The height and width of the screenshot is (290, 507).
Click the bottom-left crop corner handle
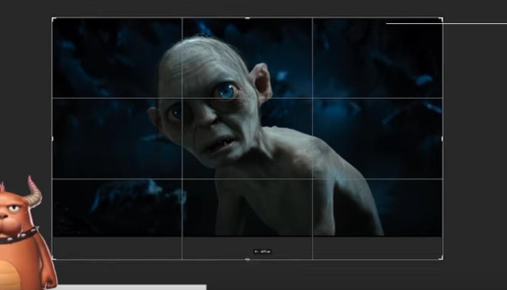(x=54, y=257)
